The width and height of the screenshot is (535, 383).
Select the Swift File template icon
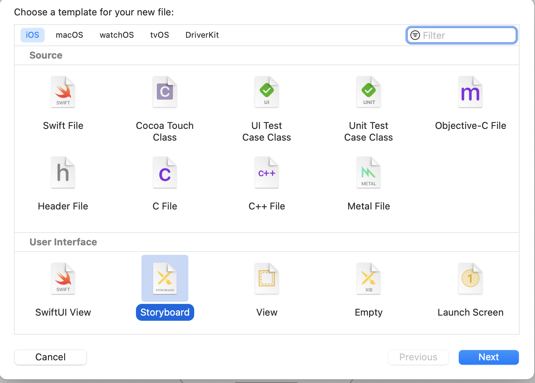click(x=63, y=92)
